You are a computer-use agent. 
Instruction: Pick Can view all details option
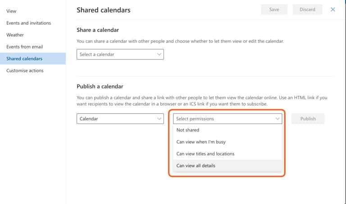tap(228, 165)
